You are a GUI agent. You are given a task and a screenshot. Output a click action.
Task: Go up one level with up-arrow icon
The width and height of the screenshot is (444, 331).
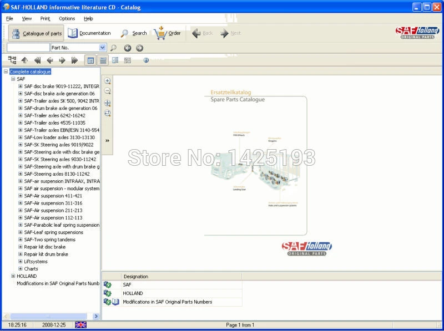(25, 60)
